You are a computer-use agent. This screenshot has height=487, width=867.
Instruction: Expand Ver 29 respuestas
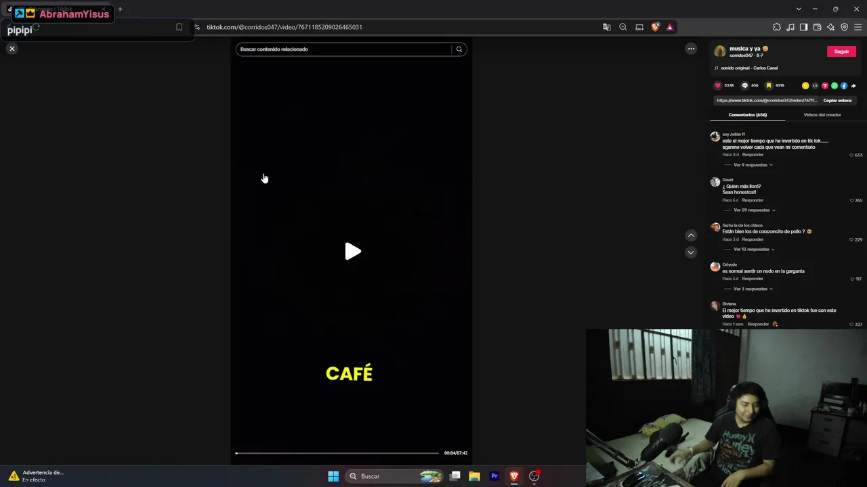pyautogui.click(x=754, y=210)
